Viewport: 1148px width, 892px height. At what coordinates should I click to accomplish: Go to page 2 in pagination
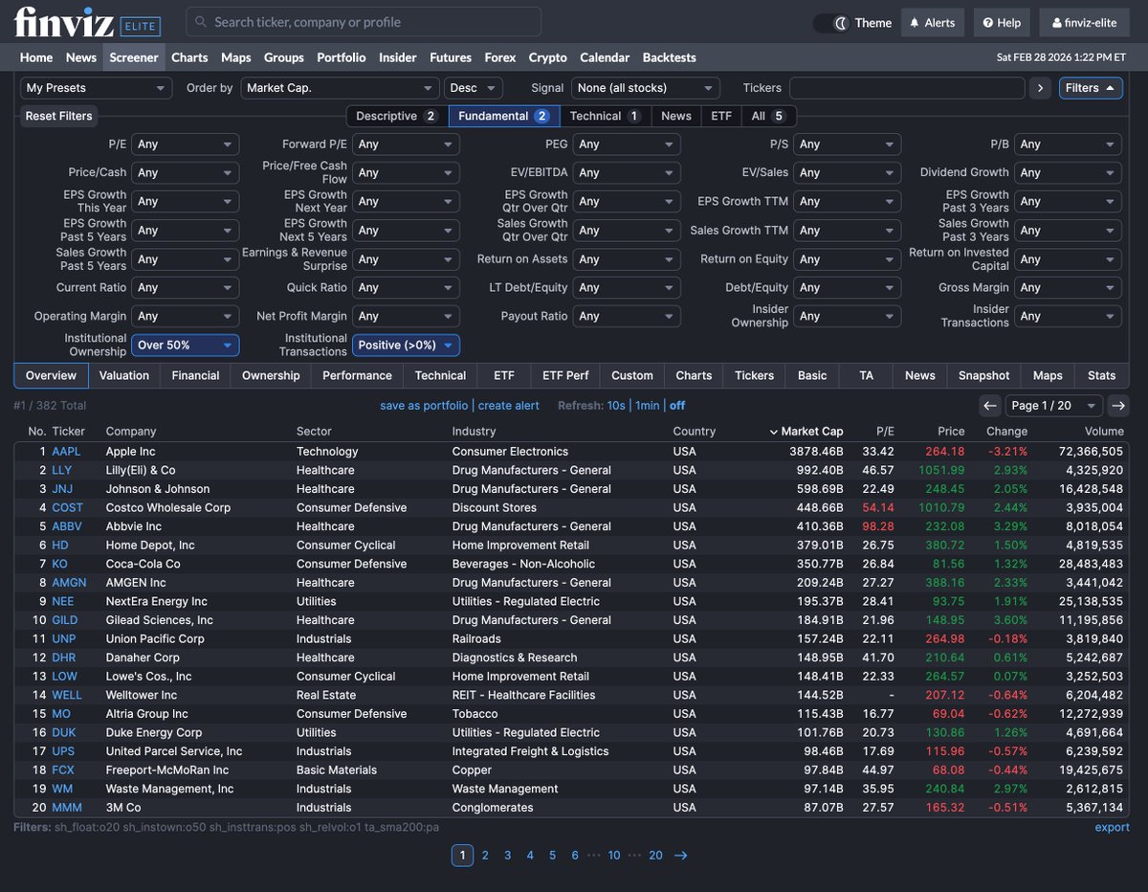[485, 856]
